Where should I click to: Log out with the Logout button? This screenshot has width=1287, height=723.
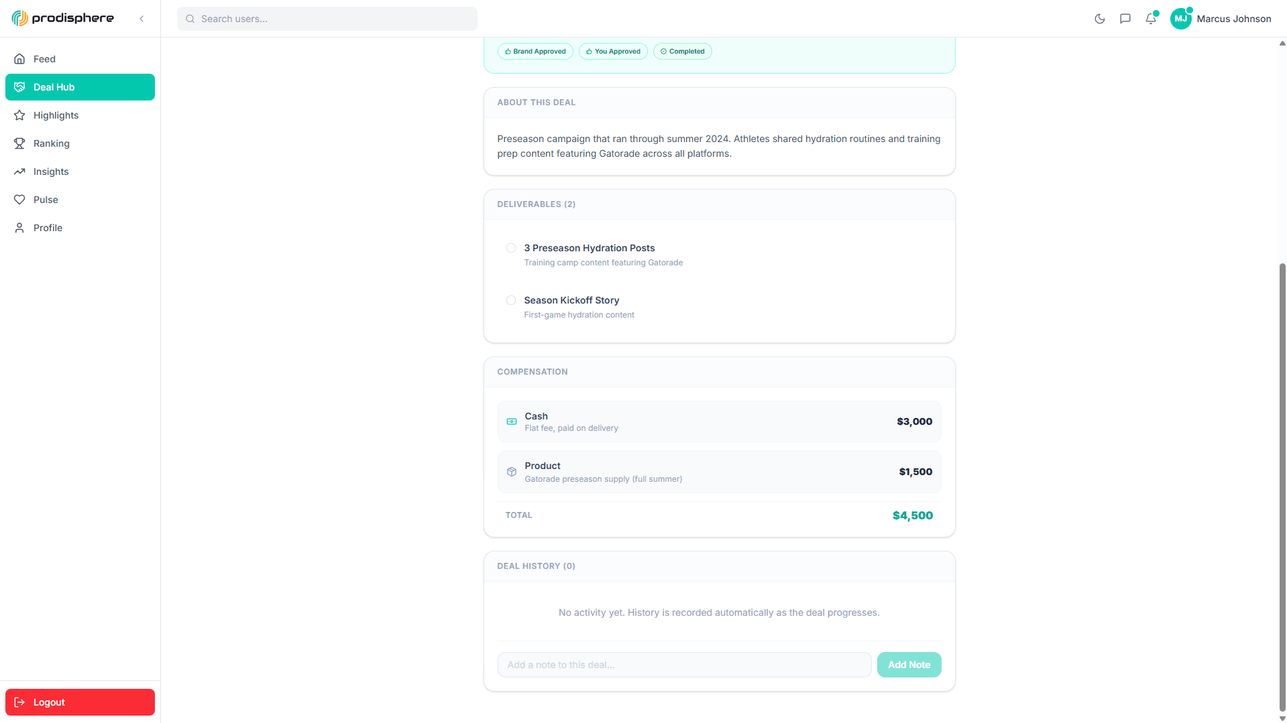pos(80,702)
